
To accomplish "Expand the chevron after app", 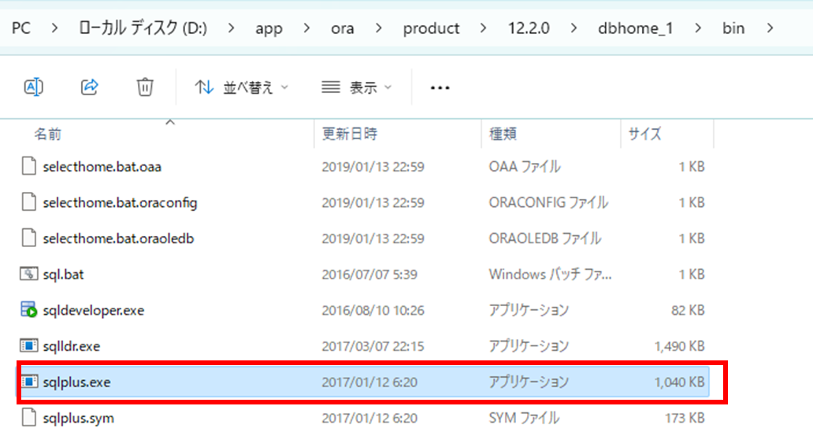I will click(x=306, y=28).
